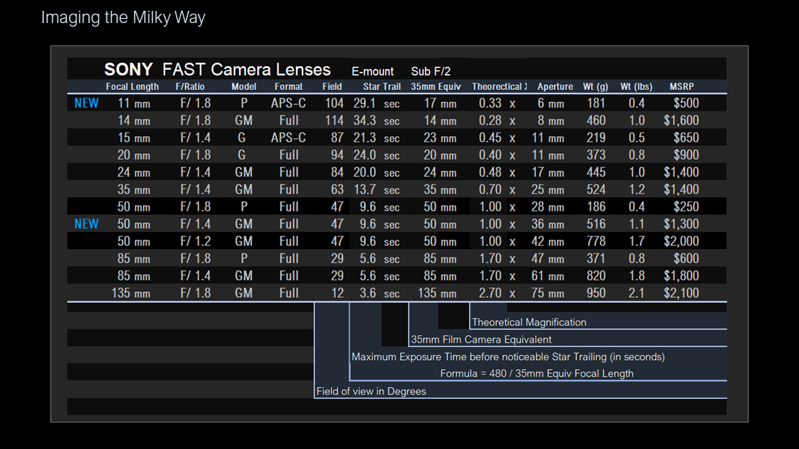Screen dimensions: 799x449
Task: Select the 'Field' column header
Action: [x=332, y=86]
